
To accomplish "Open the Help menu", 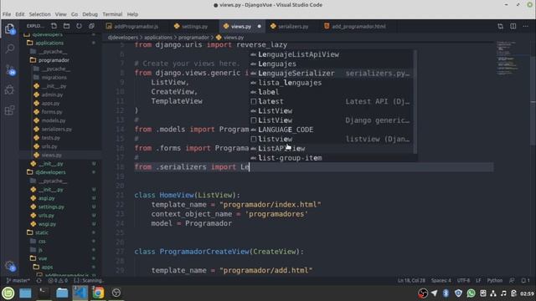I will click(132, 14).
